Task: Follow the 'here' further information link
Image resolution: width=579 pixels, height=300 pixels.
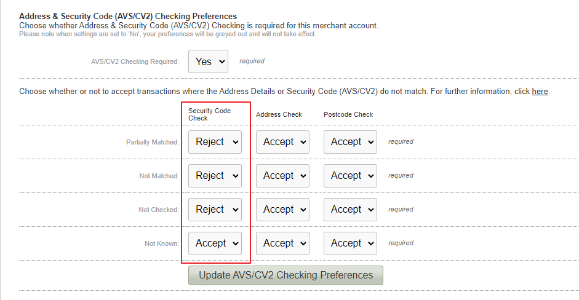Action: [540, 92]
